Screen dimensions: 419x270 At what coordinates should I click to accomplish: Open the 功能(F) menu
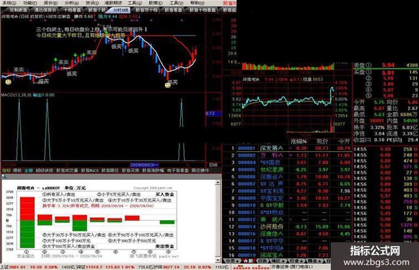tap(30, 3)
